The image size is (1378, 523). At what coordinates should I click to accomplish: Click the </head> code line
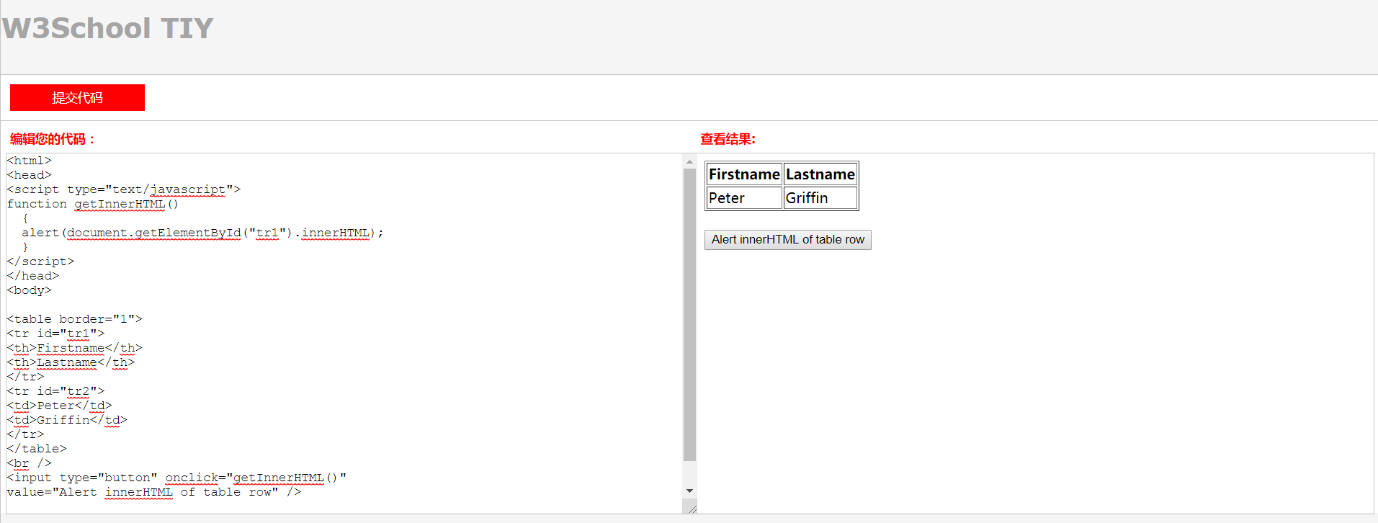tap(33, 276)
